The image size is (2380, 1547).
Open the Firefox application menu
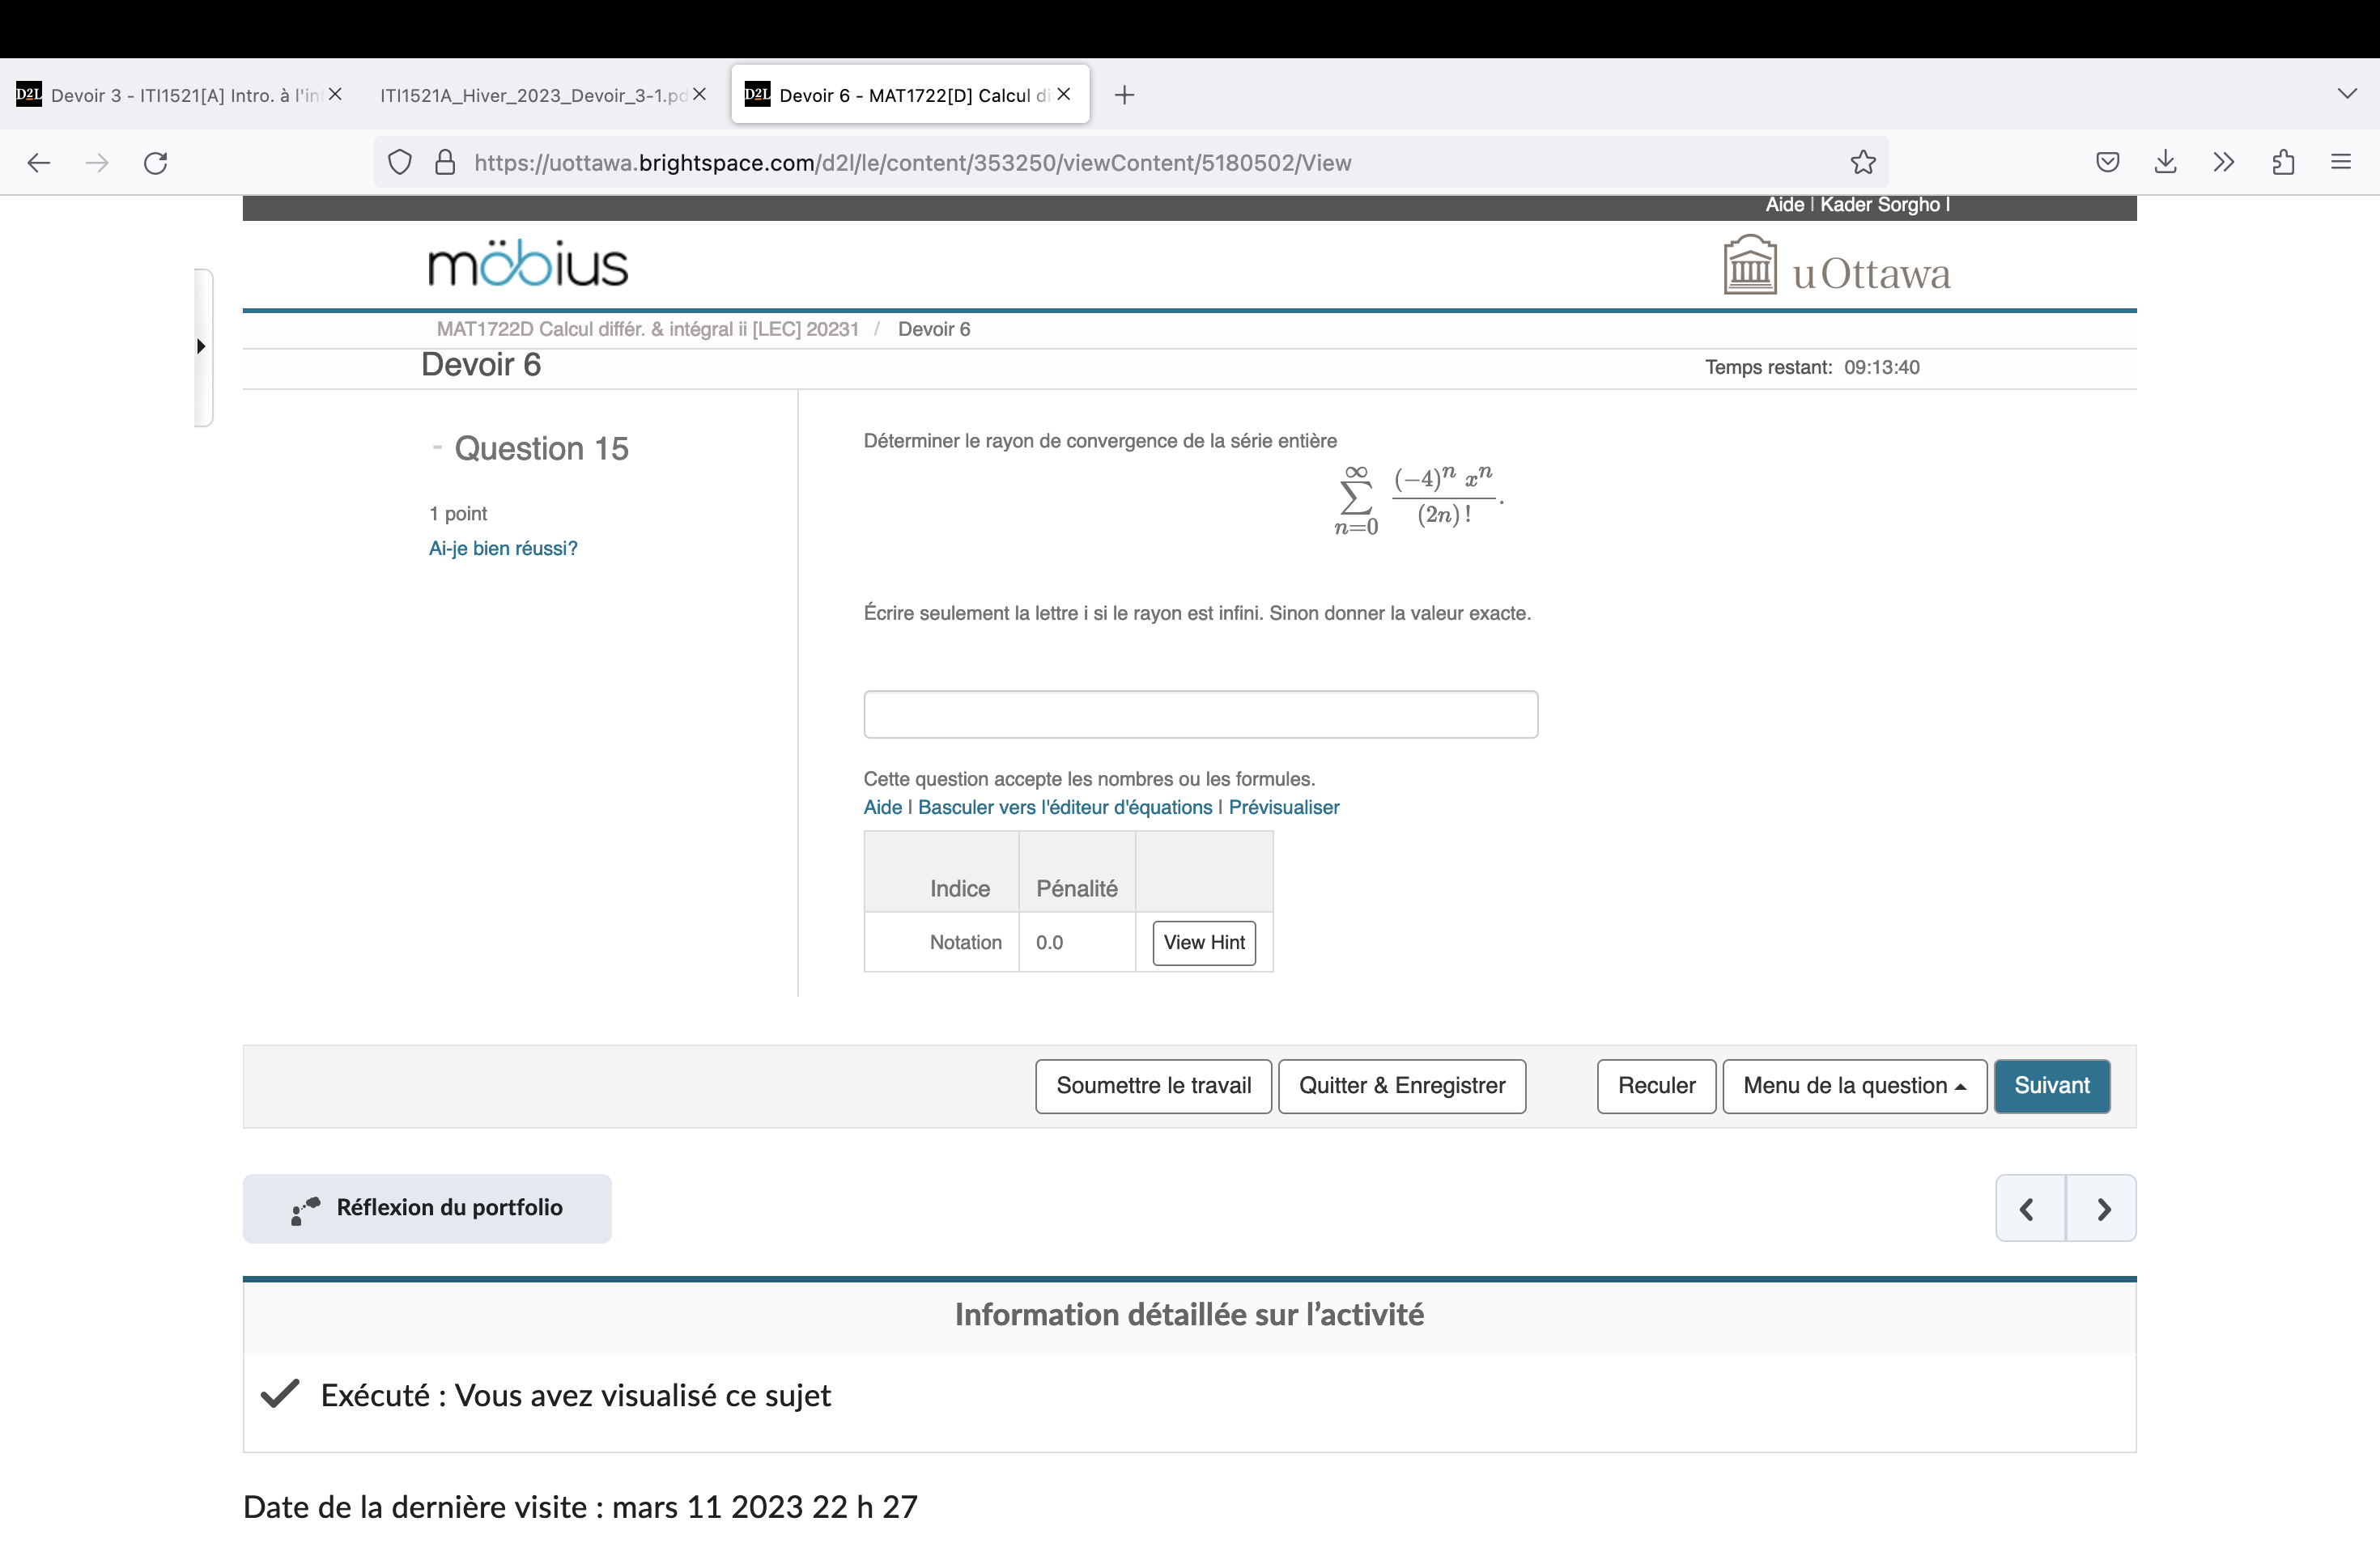(x=2342, y=162)
